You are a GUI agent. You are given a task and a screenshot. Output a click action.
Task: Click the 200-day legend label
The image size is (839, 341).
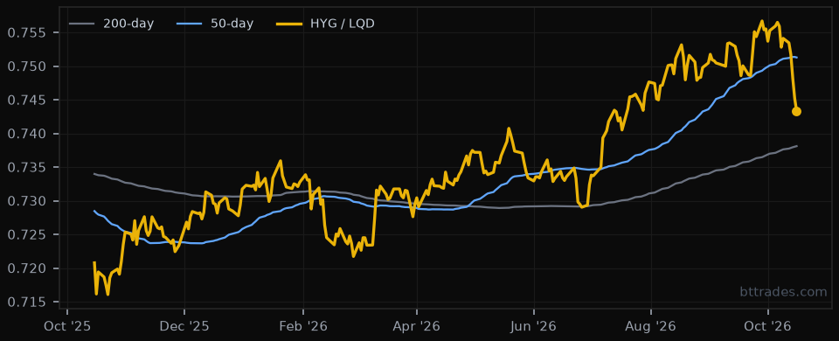128,24
